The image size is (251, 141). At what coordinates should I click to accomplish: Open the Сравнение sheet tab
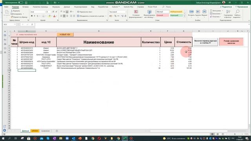coord(45,131)
